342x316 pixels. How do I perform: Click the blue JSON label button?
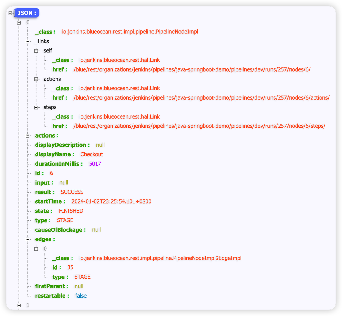(27, 13)
